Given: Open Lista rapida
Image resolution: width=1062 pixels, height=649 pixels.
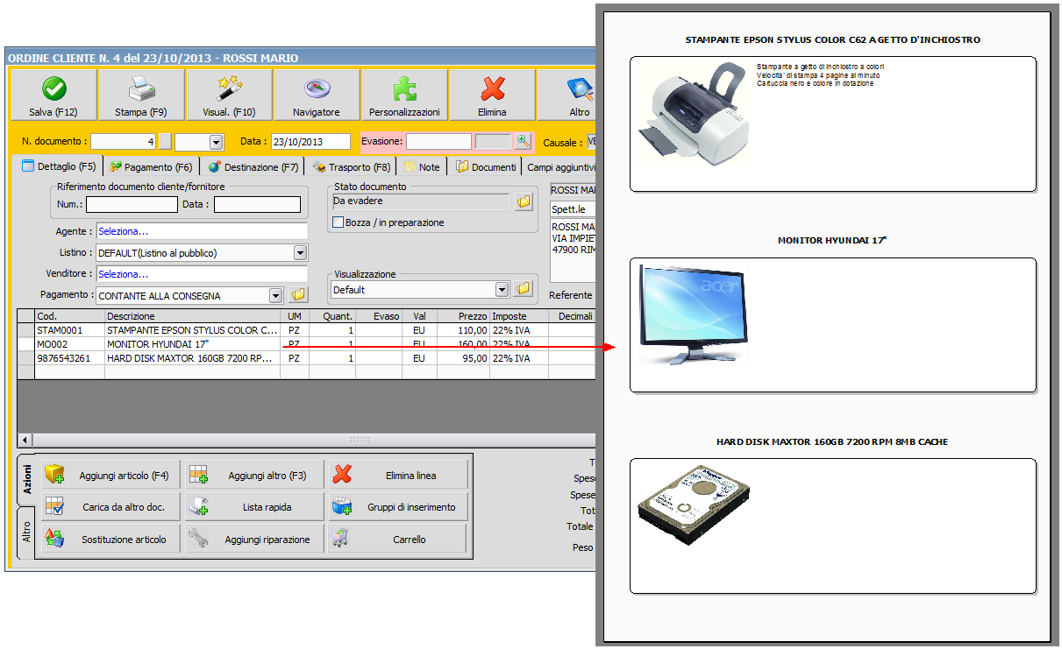Looking at the screenshot, I should click(254, 507).
